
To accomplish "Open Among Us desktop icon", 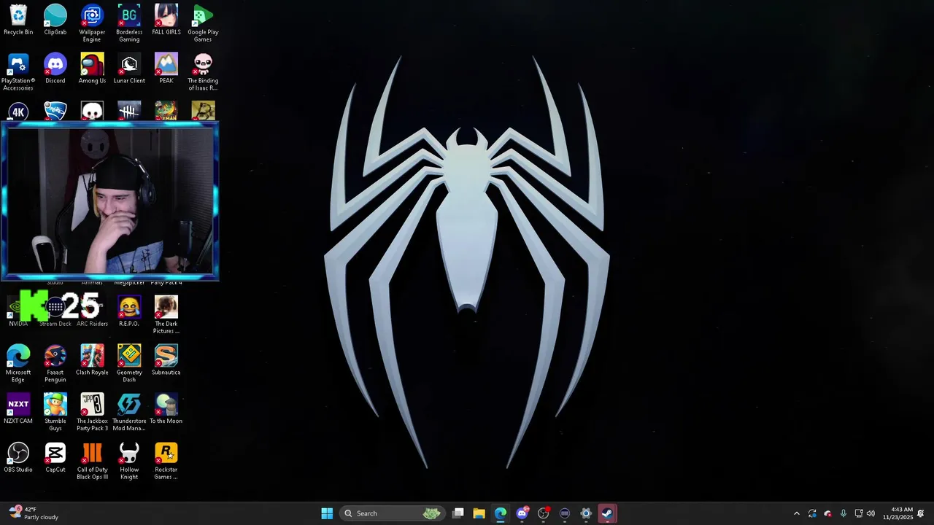I will tap(92, 69).
